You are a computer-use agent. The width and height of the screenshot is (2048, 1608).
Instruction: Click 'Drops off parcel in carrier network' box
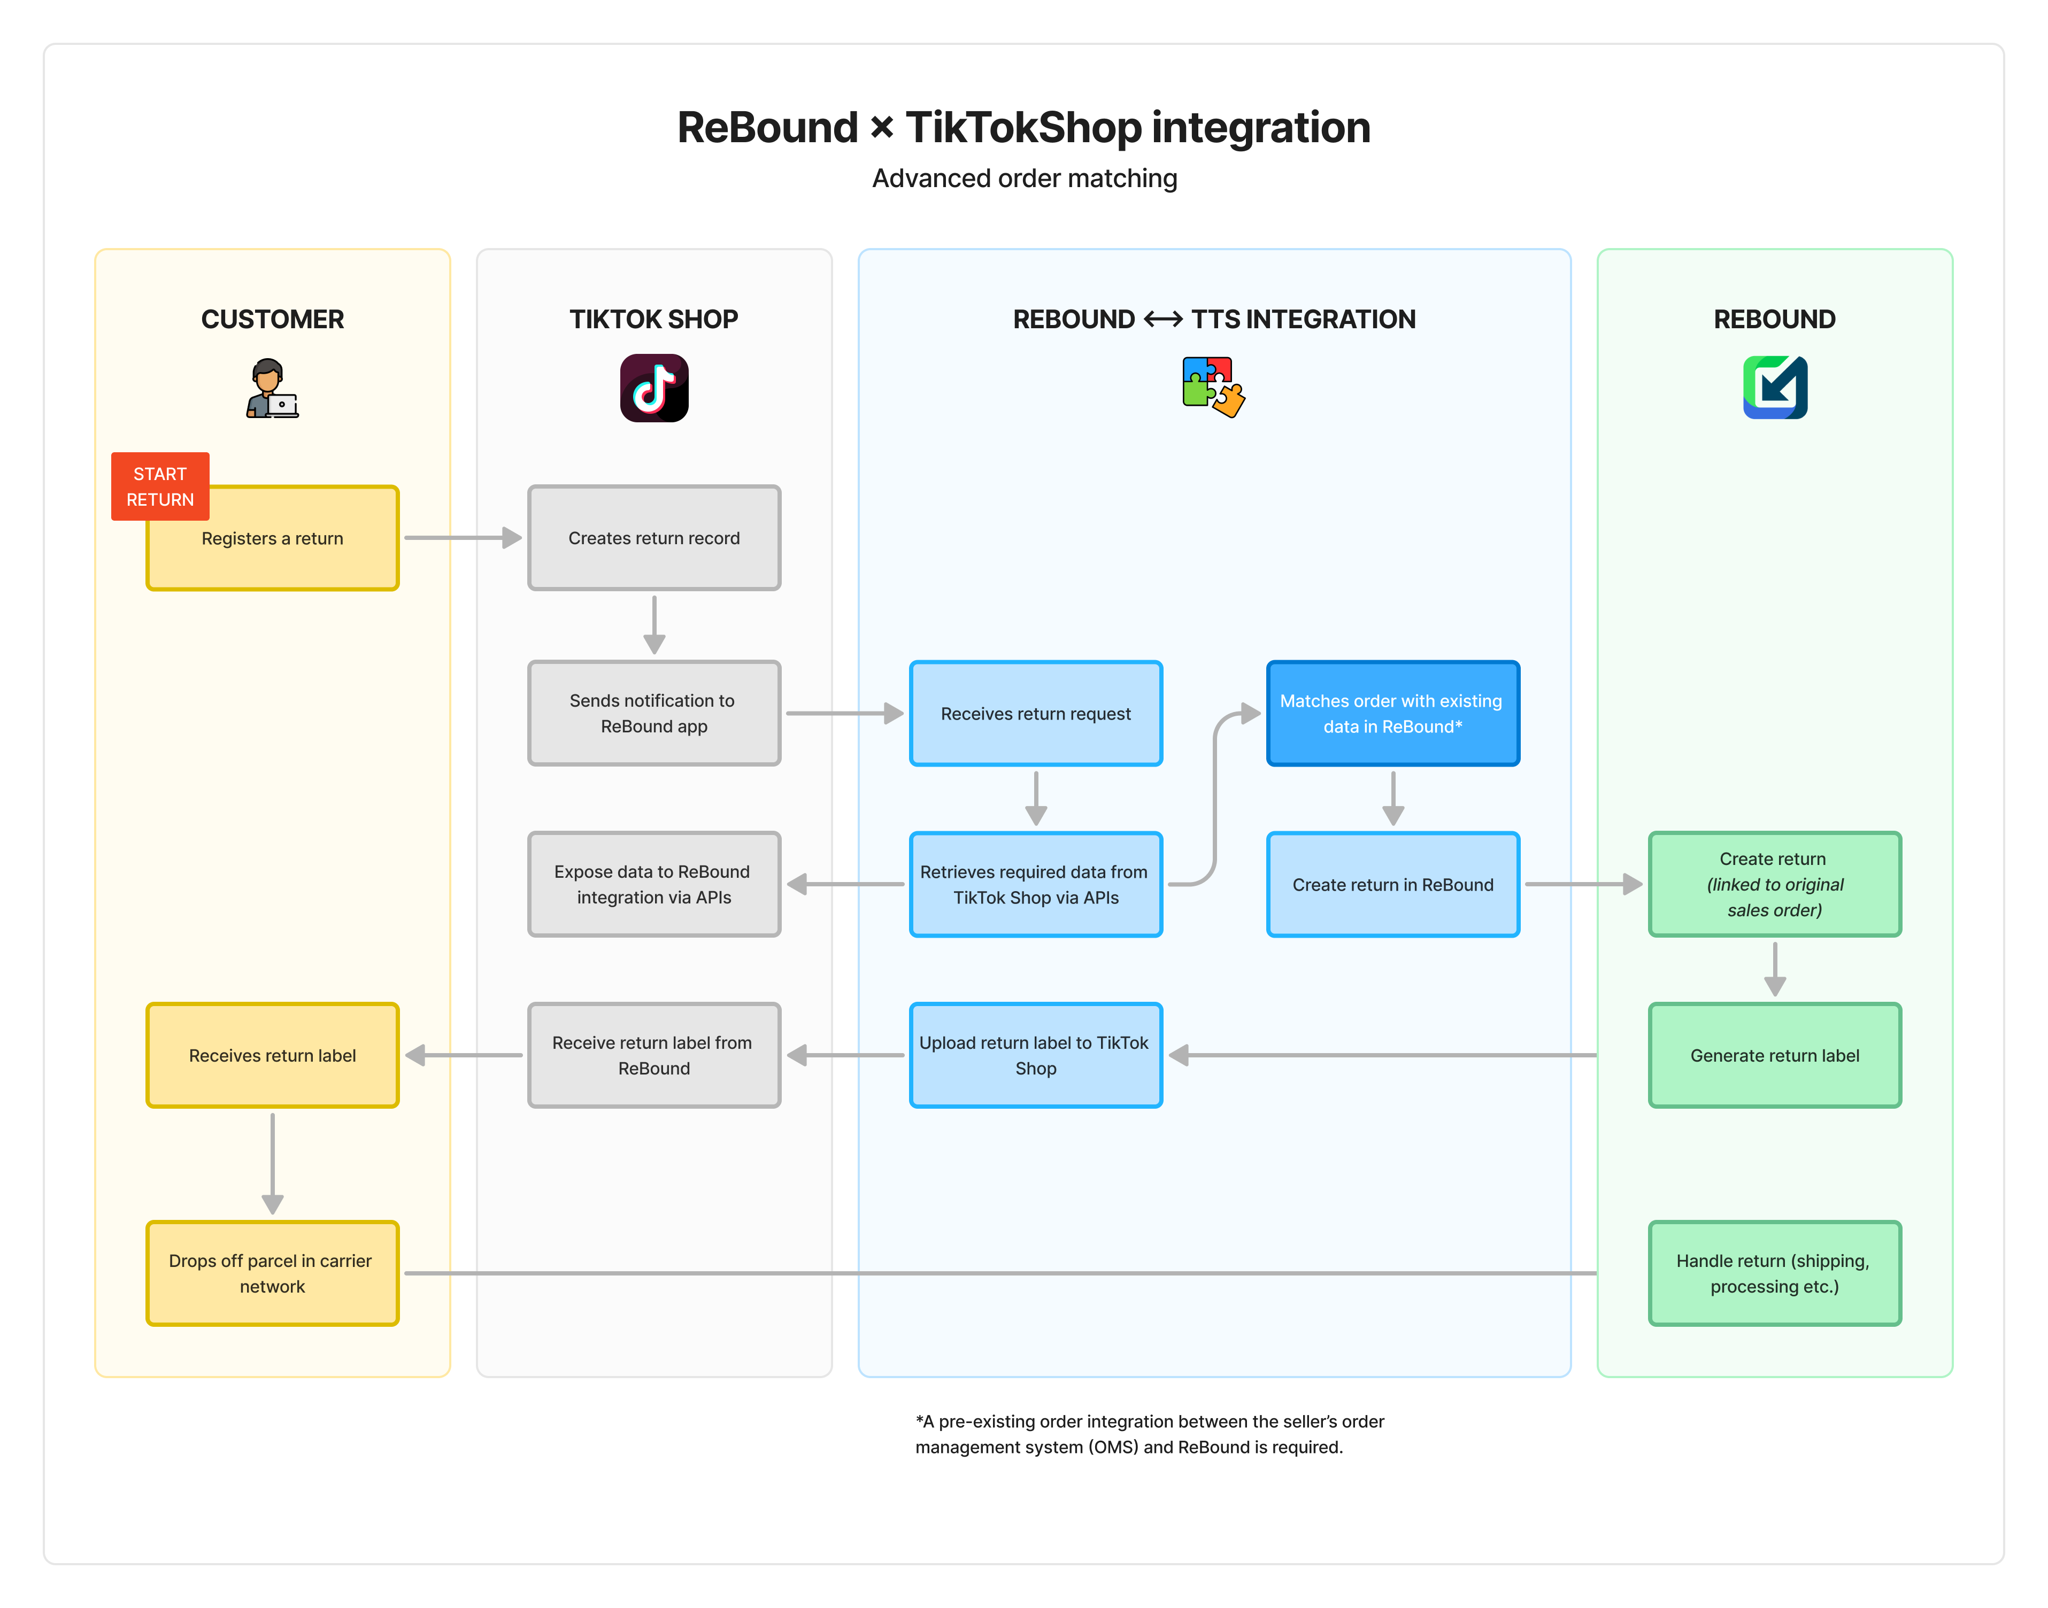[272, 1274]
